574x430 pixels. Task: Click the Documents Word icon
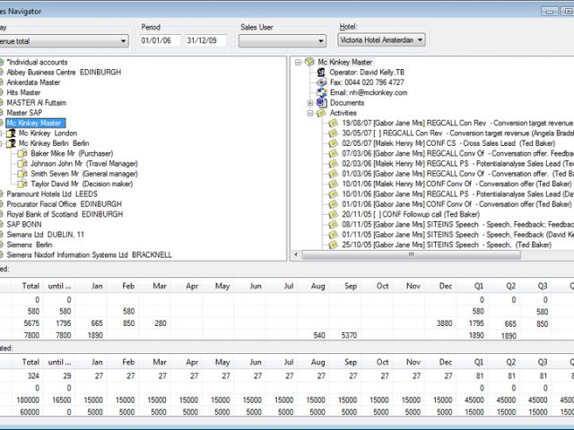pos(321,103)
